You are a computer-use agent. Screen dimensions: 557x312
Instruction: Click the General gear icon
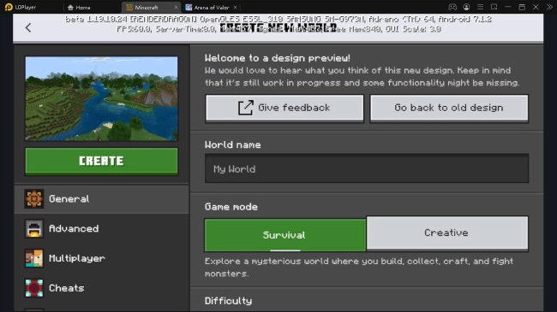click(x=34, y=198)
